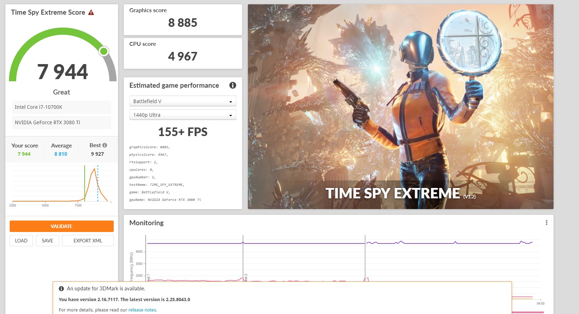Click the cpuCores: 8 line

[141, 170]
